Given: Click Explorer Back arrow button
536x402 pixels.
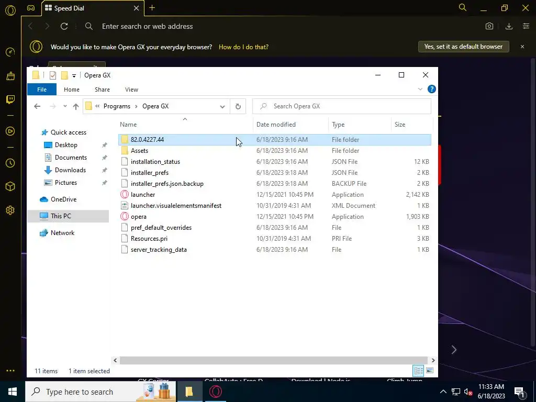Looking at the screenshot, I should pos(37,106).
